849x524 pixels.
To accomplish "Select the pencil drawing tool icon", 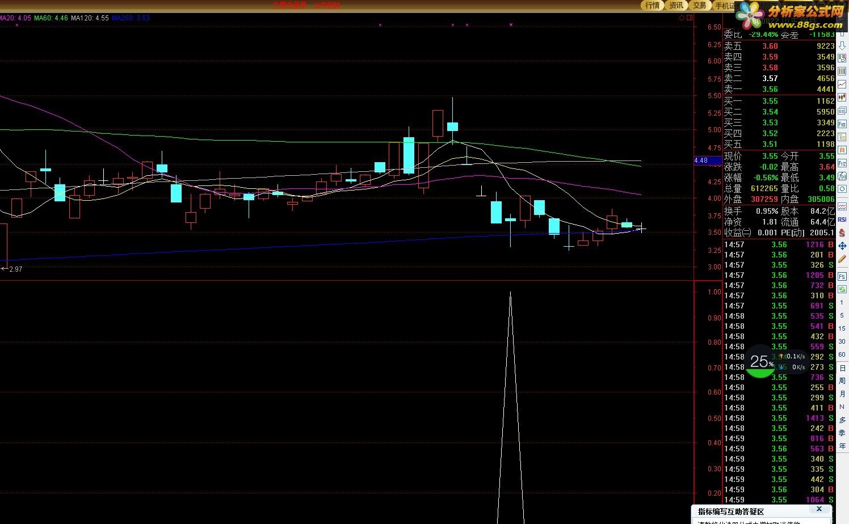I will (x=842, y=259).
